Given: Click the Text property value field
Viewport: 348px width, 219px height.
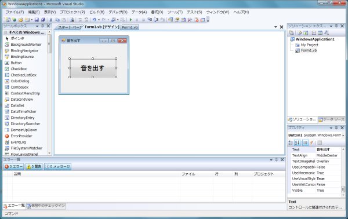Looking at the screenshot, I should tap(328, 149).
